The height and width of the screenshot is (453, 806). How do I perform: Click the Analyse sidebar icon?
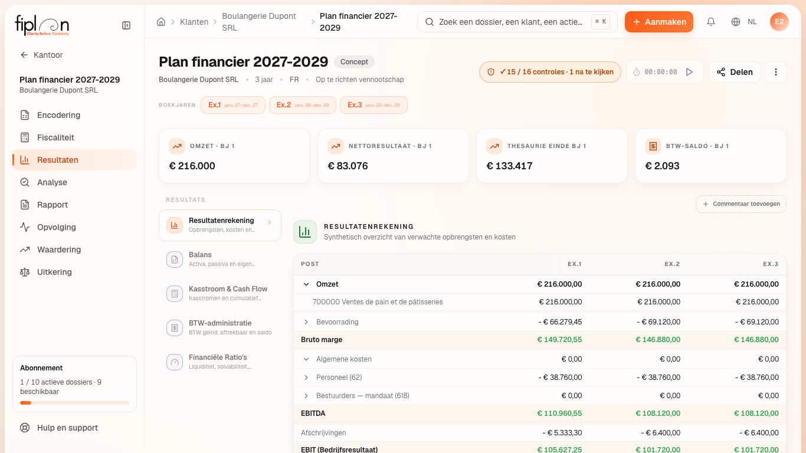coord(25,182)
